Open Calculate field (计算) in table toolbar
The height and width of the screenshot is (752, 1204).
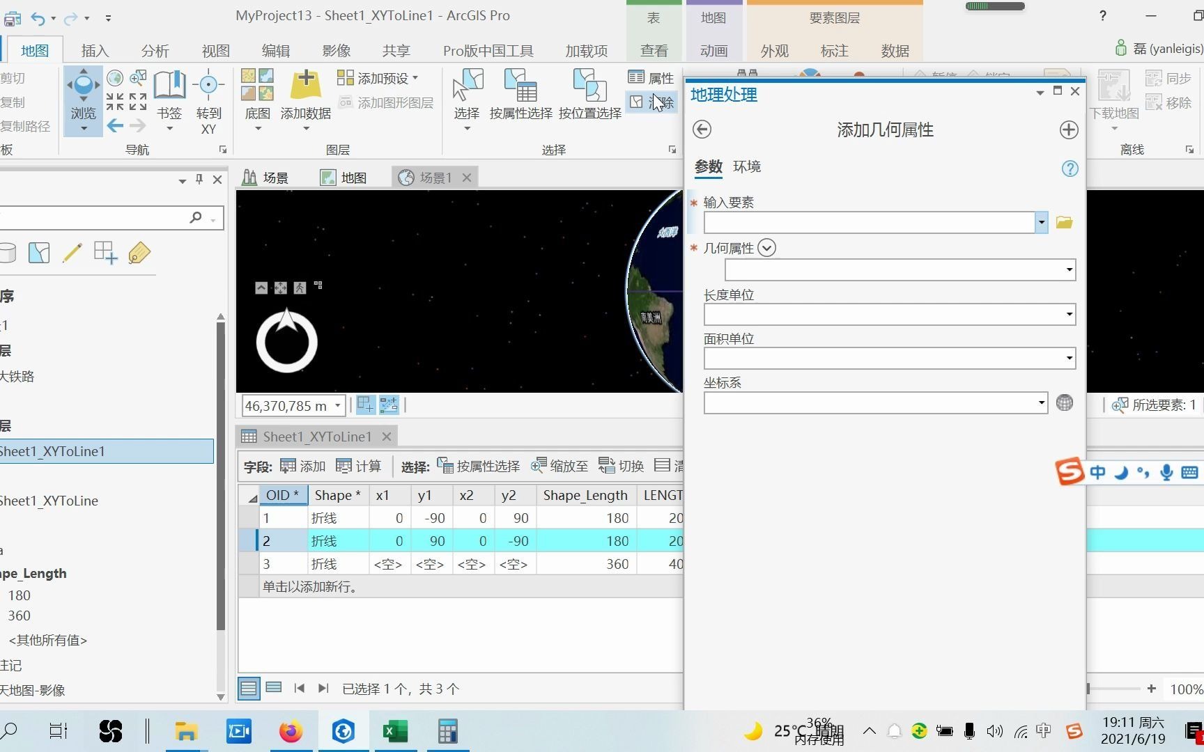[x=359, y=467]
